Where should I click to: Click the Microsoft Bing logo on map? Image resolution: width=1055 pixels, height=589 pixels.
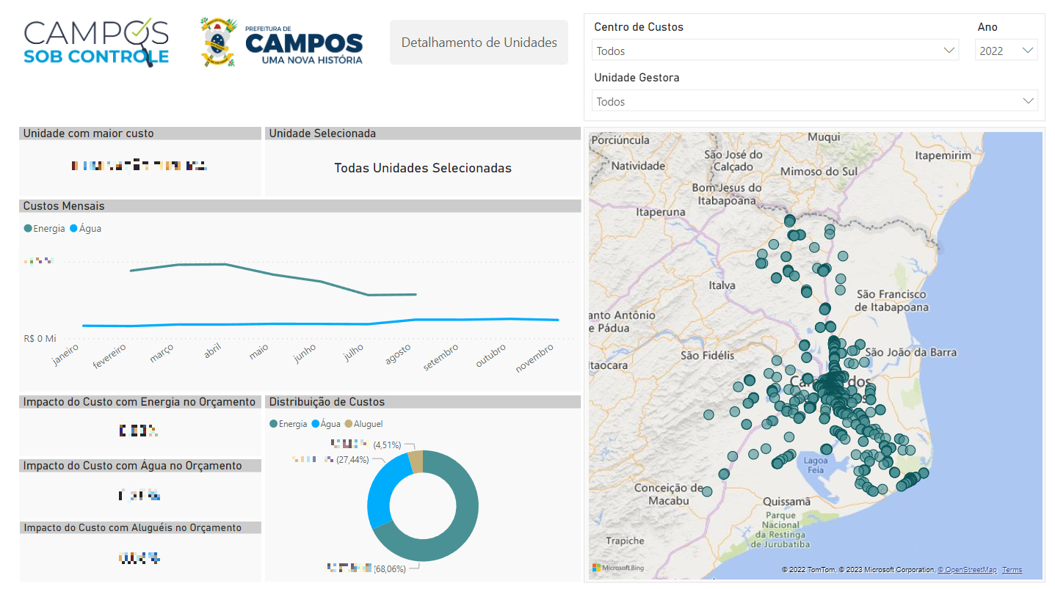tap(619, 568)
